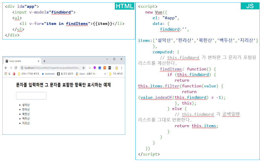Click the JS label badge
This screenshot has height=161, width=261.
tap(250, 6)
